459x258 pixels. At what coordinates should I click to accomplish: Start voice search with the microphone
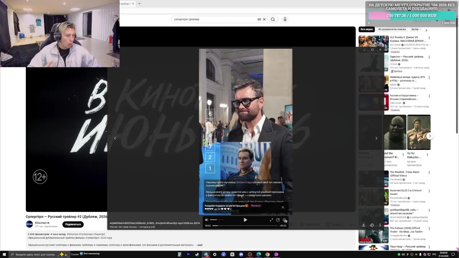[285, 19]
